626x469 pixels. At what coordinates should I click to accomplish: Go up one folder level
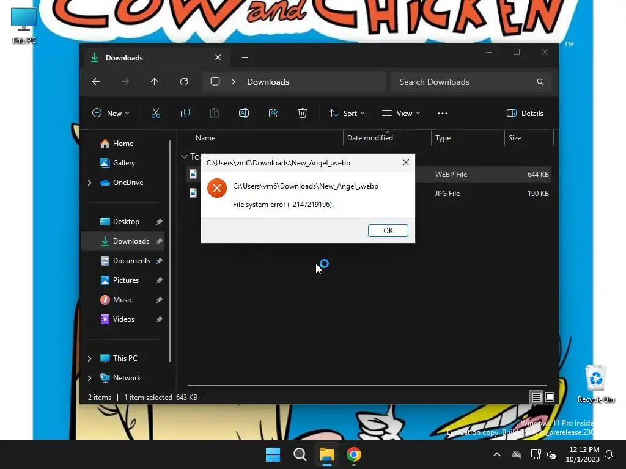click(155, 82)
